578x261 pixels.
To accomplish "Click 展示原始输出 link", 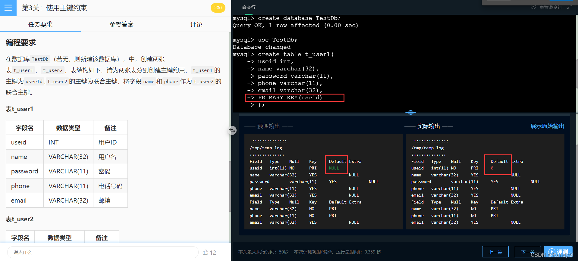I will (547, 126).
